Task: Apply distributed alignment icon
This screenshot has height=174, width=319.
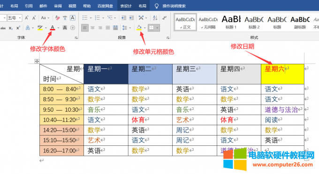Action: [115, 28]
